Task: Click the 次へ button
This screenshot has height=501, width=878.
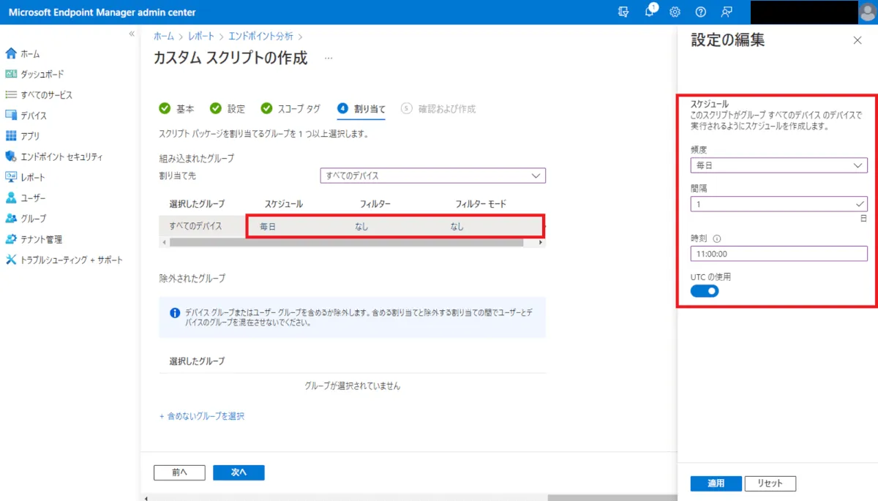Action: 239,472
